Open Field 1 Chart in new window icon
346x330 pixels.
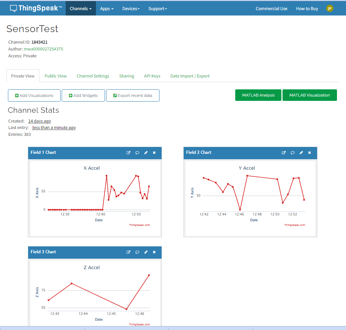click(128, 153)
